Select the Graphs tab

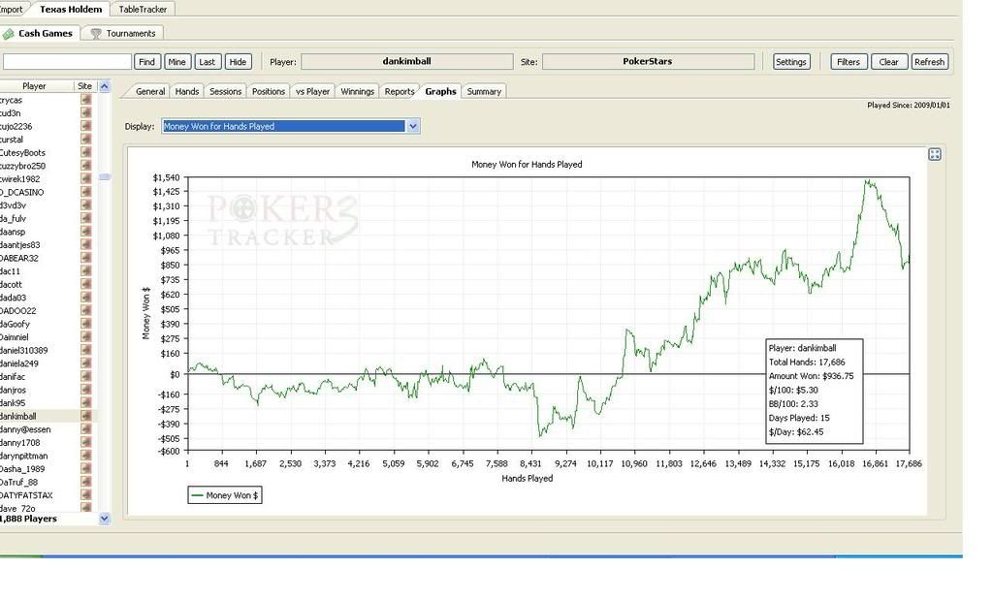tap(441, 91)
